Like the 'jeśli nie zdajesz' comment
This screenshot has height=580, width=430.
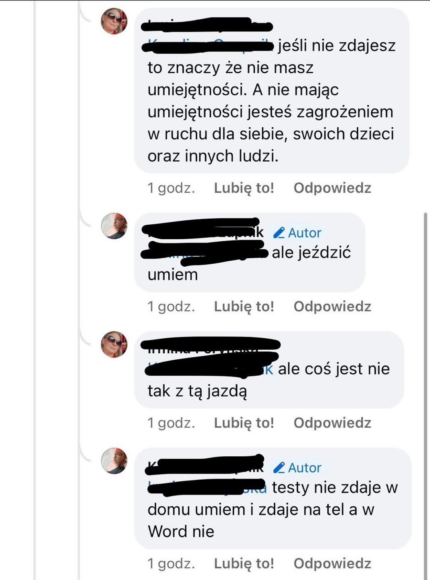click(x=244, y=188)
